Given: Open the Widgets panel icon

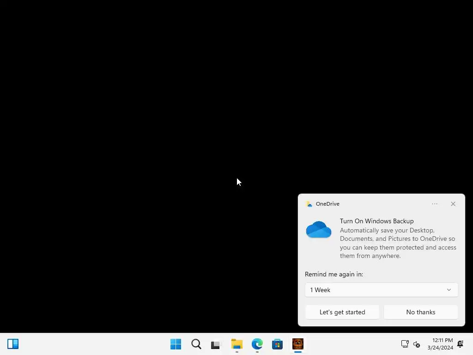Looking at the screenshot, I should click(x=13, y=344).
